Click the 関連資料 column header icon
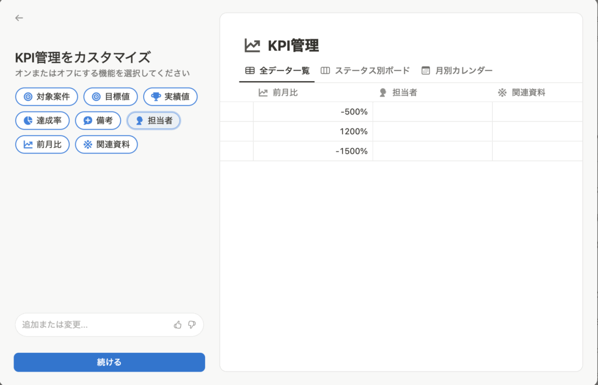This screenshot has height=385, width=598. click(502, 93)
